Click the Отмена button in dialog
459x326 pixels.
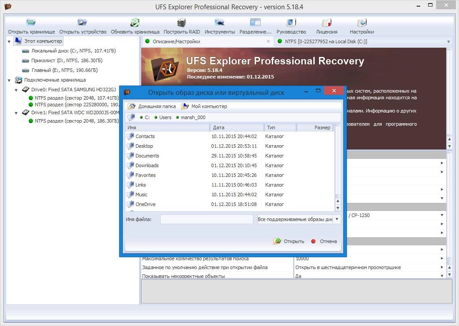(x=324, y=241)
